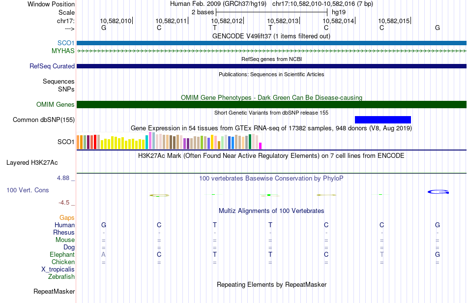Click the Rhesus alignment row label
Image resolution: width=467 pixels, height=303 pixels.
pos(64,232)
